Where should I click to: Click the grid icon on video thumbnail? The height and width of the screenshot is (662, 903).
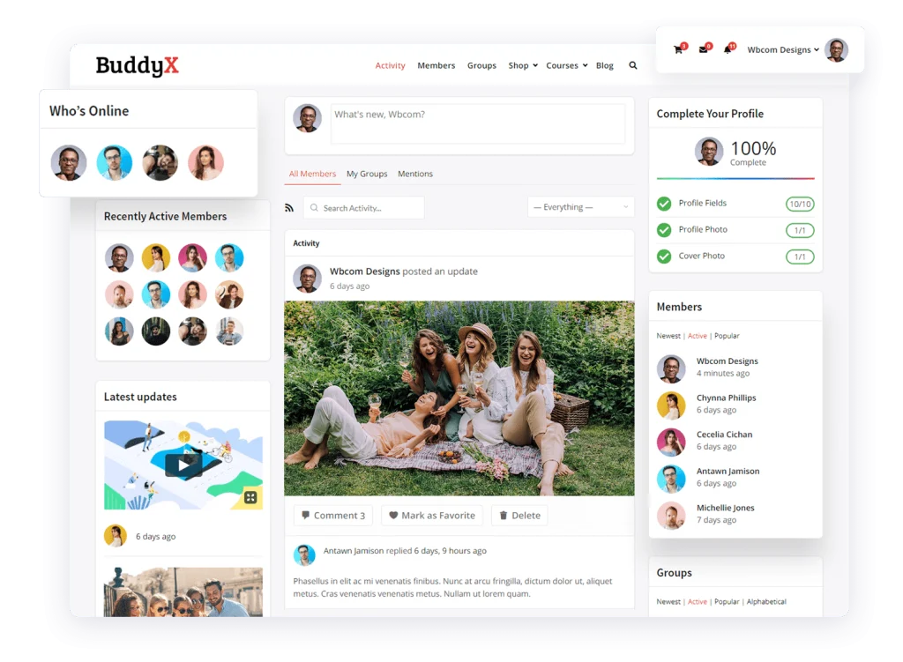(x=250, y=497)
